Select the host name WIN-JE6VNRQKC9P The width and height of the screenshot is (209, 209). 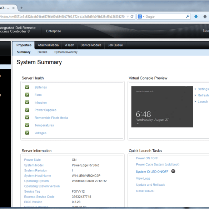click(86, 176)
